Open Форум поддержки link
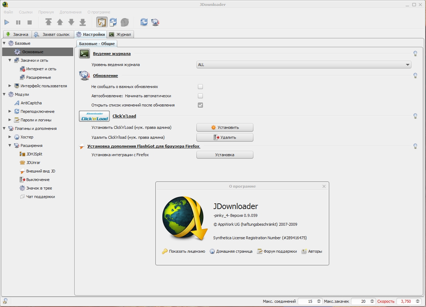426x307 pixels. (x=277, y=251)
